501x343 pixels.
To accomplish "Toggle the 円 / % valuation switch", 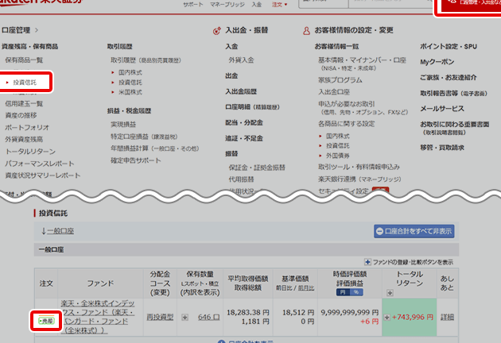I will click(x=350, y=292).
